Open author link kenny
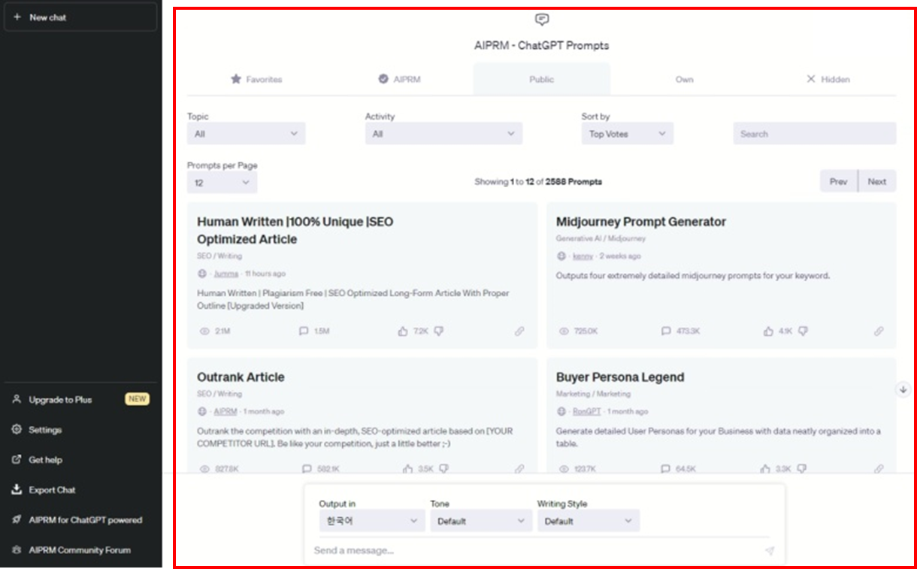This screenshot has height=569, width=917. [583, 256]
